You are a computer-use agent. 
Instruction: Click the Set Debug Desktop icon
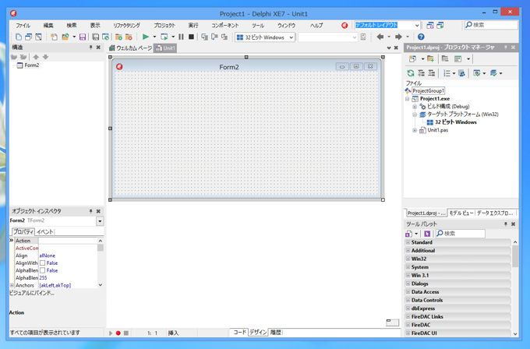[x=440, y=26]
